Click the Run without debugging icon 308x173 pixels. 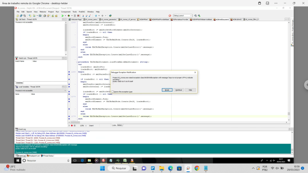tap(69, 16)
